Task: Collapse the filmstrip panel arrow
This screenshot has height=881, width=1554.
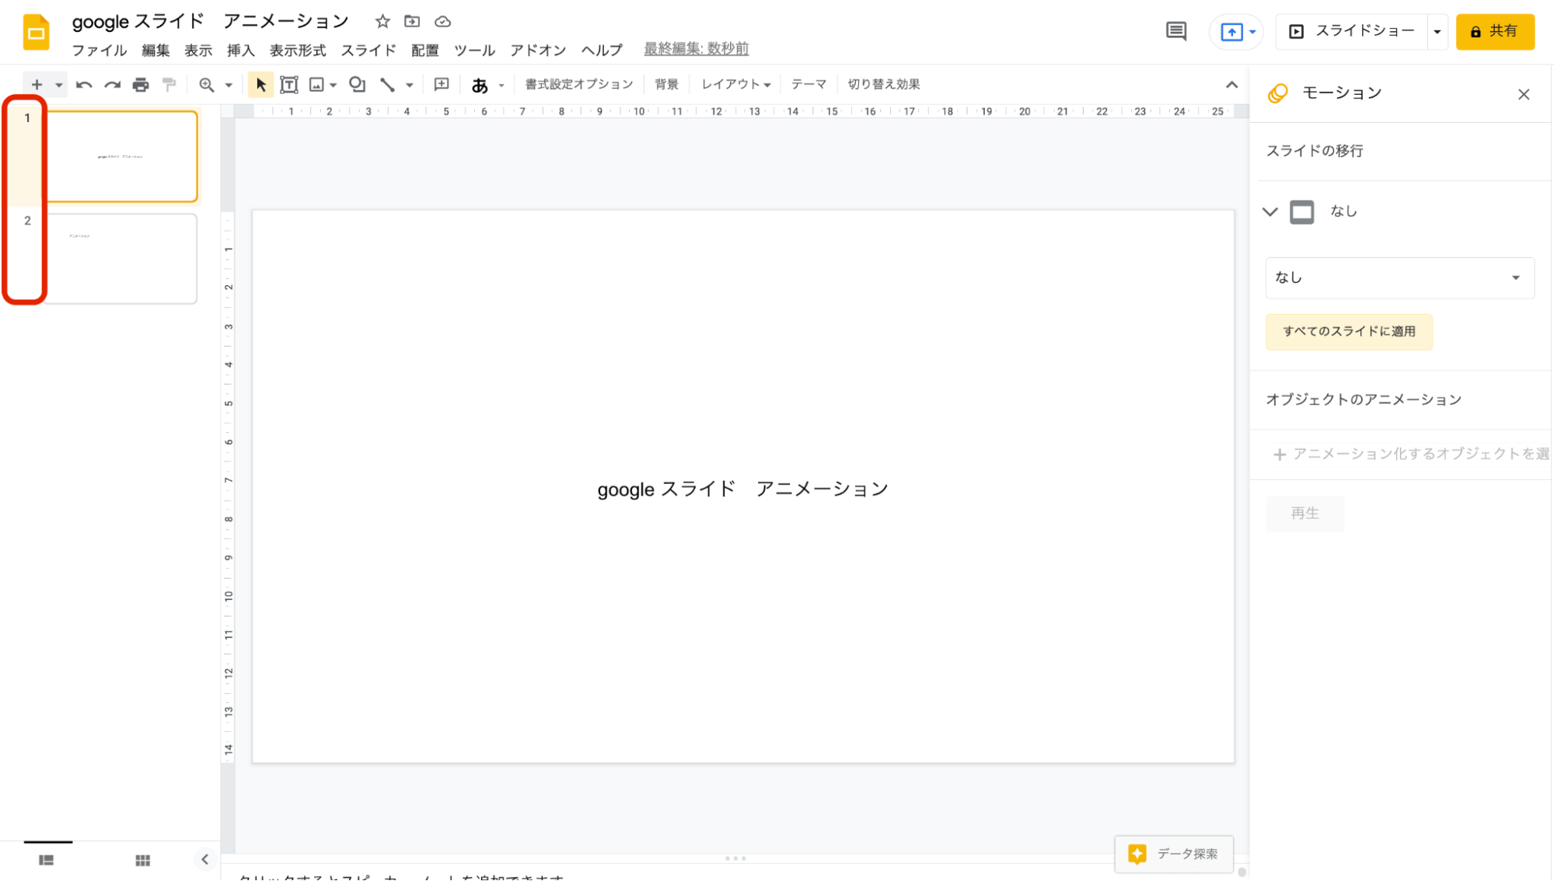Action: (x=204, y=859)
